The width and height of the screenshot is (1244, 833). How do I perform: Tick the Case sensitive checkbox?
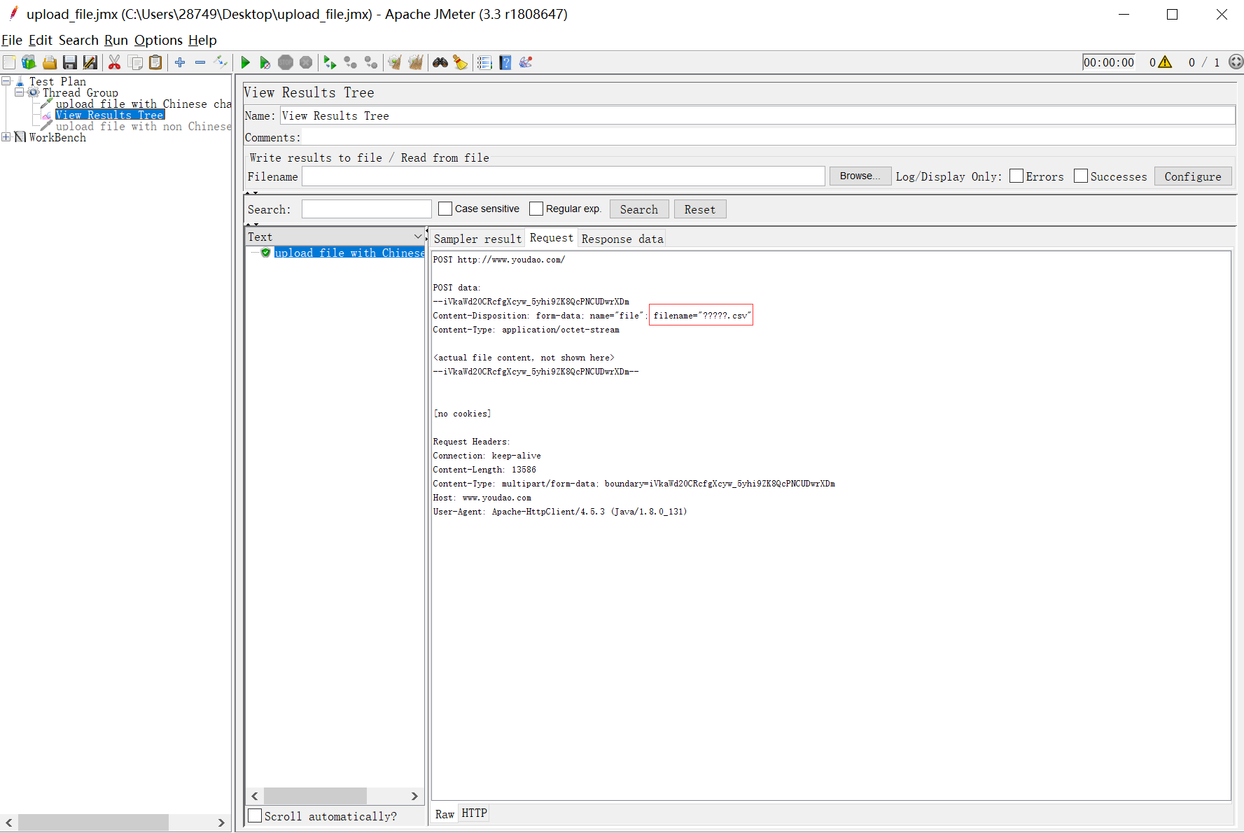coord(445,209)
